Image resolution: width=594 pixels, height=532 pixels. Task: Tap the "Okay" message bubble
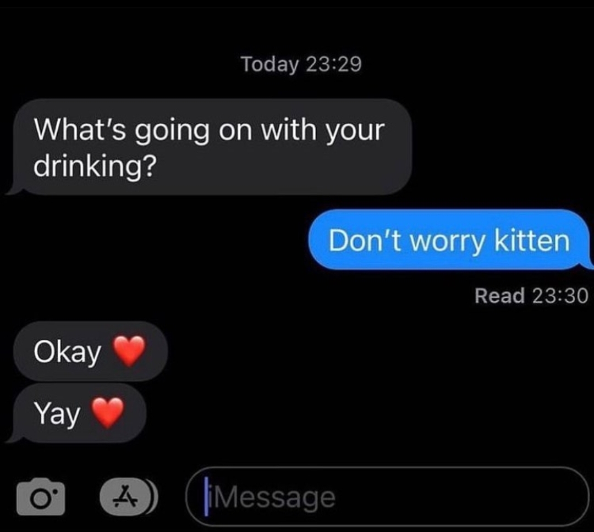point(91,351)
